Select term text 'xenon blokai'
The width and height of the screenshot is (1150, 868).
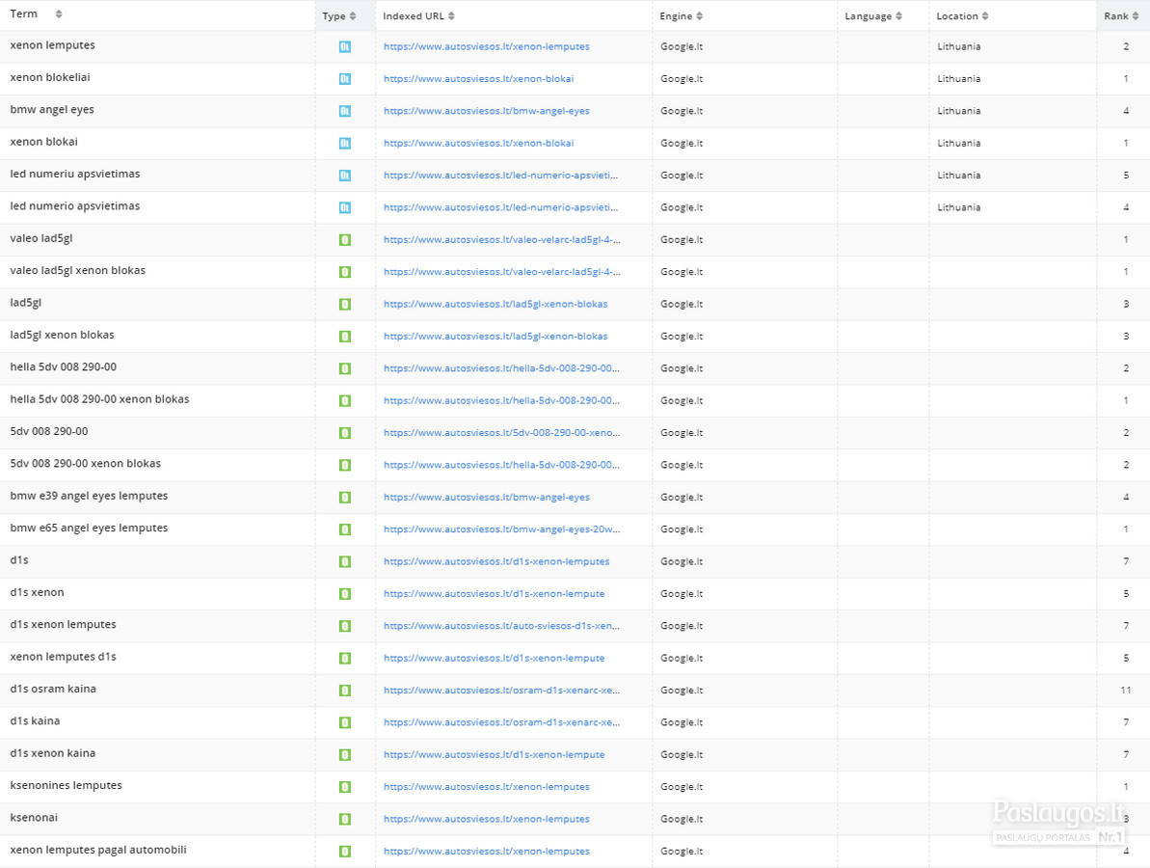tap(44, 143)
